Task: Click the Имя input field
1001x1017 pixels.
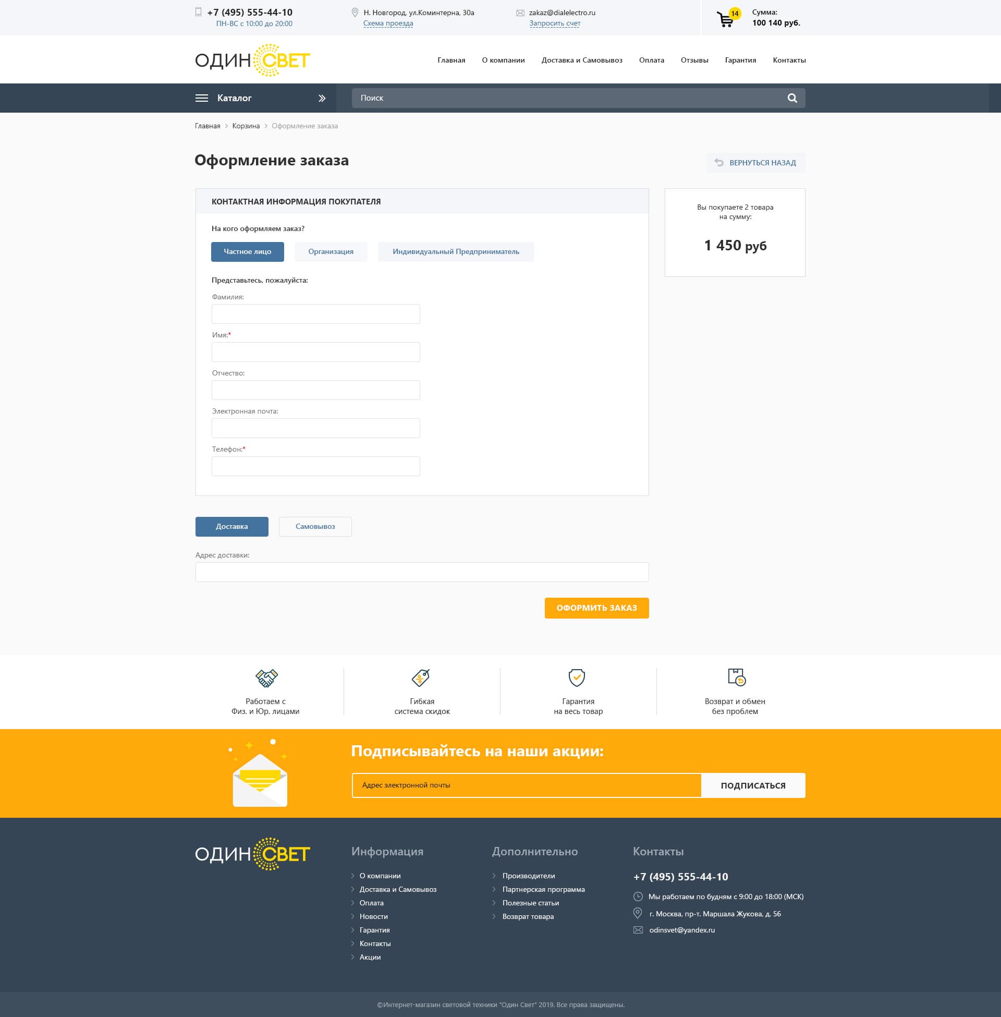Action: point(315,352)
